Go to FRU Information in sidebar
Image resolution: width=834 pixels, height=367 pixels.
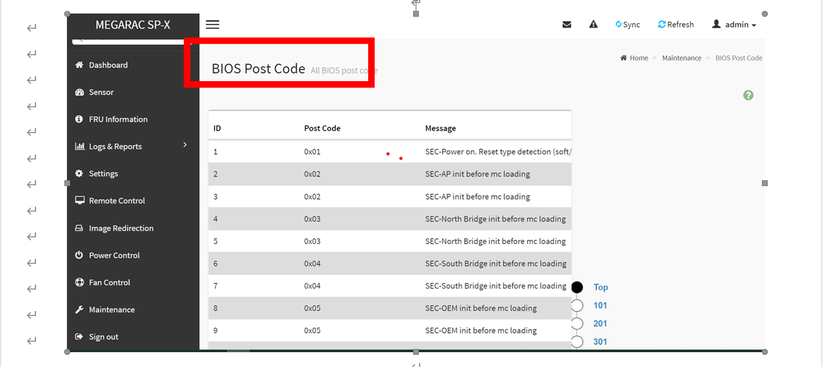[118, 119]
